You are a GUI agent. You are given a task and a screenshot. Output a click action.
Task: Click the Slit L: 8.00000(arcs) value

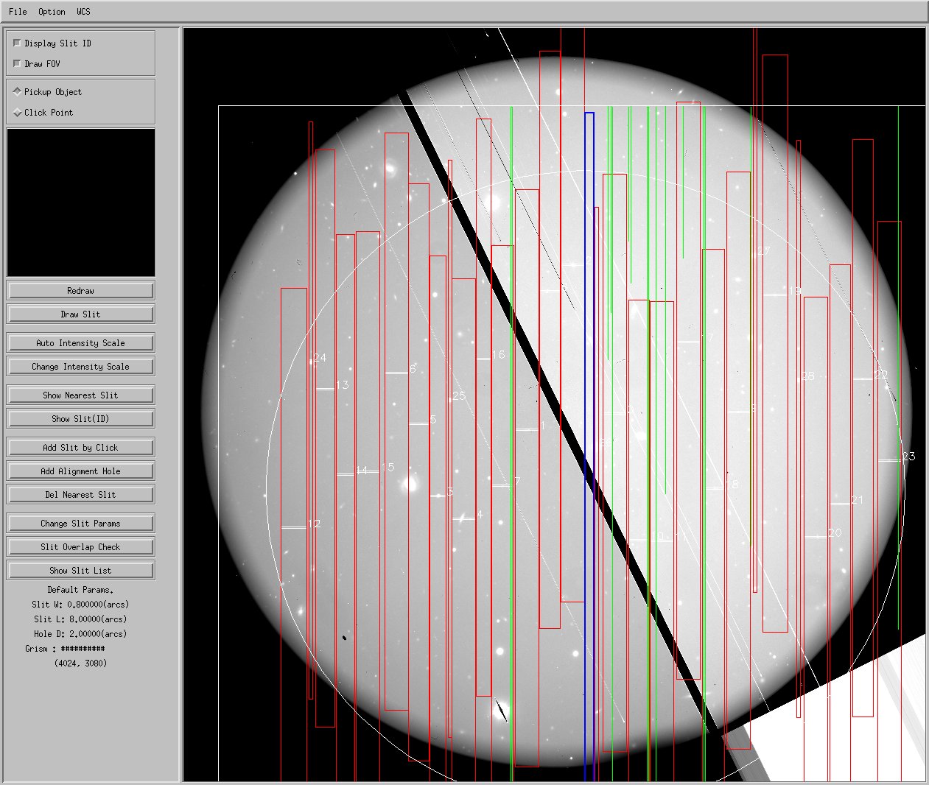(80, 619)
